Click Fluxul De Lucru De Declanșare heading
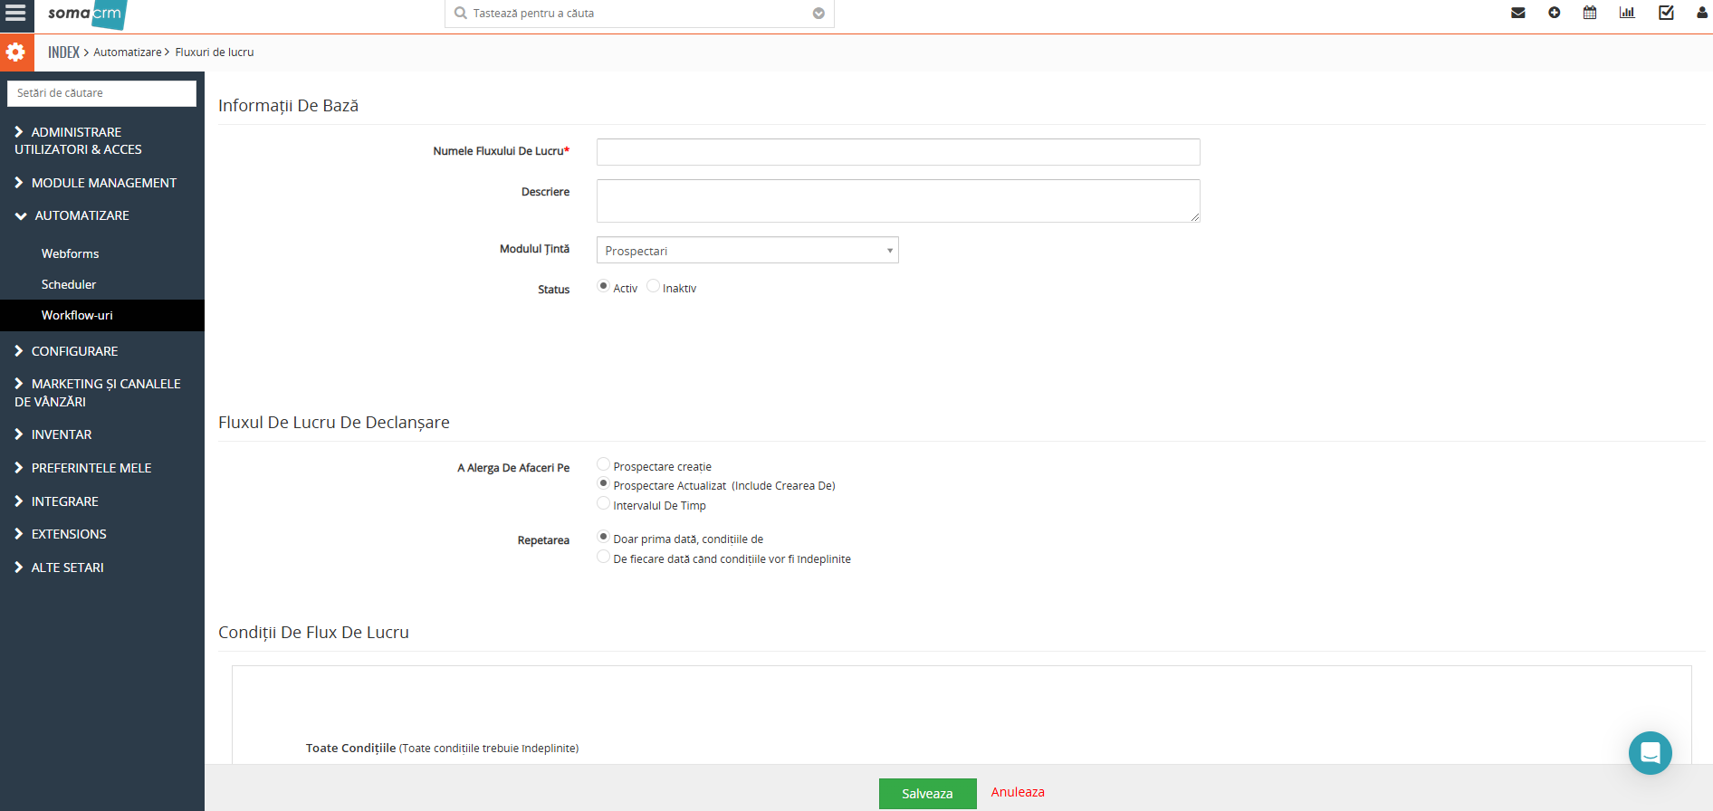 pyautogui.click(x=334, y=423)
